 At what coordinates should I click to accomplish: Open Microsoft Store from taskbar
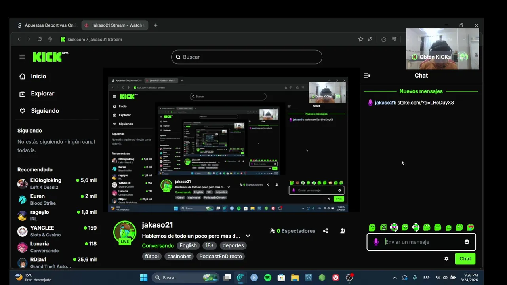coord(281,278)
